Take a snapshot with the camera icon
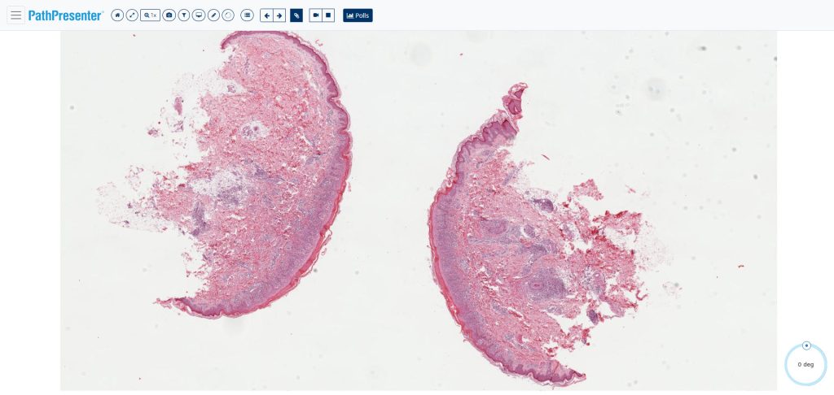 tap(169, 15)
